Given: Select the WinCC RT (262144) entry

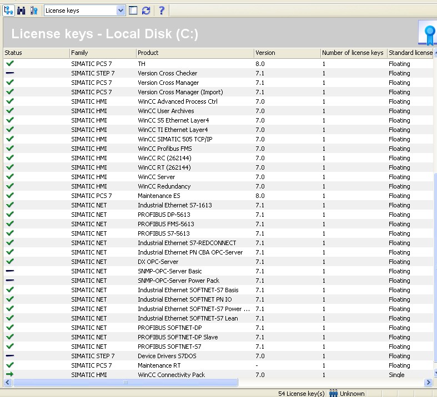Looking at the screenshot, I should click(x=164, y=167).
